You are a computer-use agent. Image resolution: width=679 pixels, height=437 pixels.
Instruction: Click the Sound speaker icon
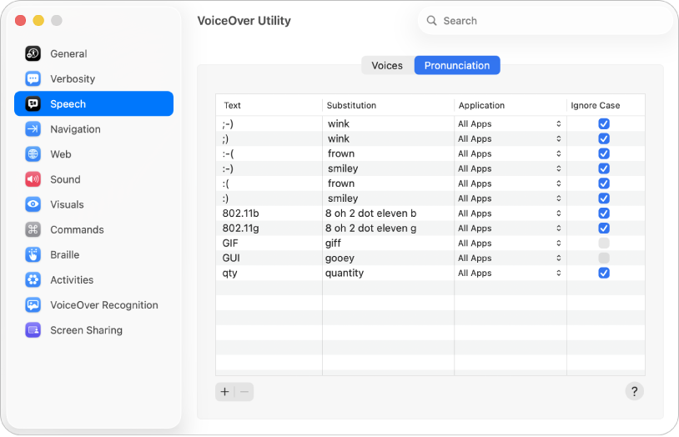tap(33, 179)
